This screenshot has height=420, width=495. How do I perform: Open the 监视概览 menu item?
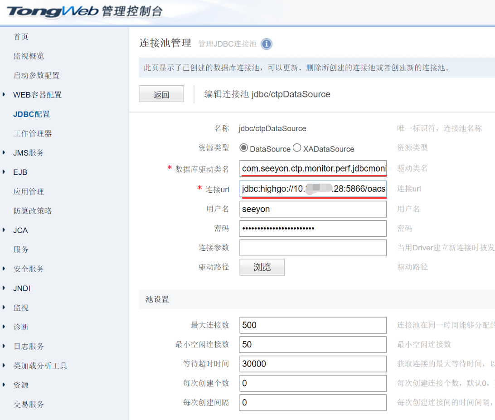tap(29, 56)
